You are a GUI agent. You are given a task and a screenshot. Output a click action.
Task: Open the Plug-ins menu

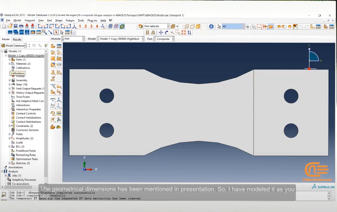(x=92, y=20)
